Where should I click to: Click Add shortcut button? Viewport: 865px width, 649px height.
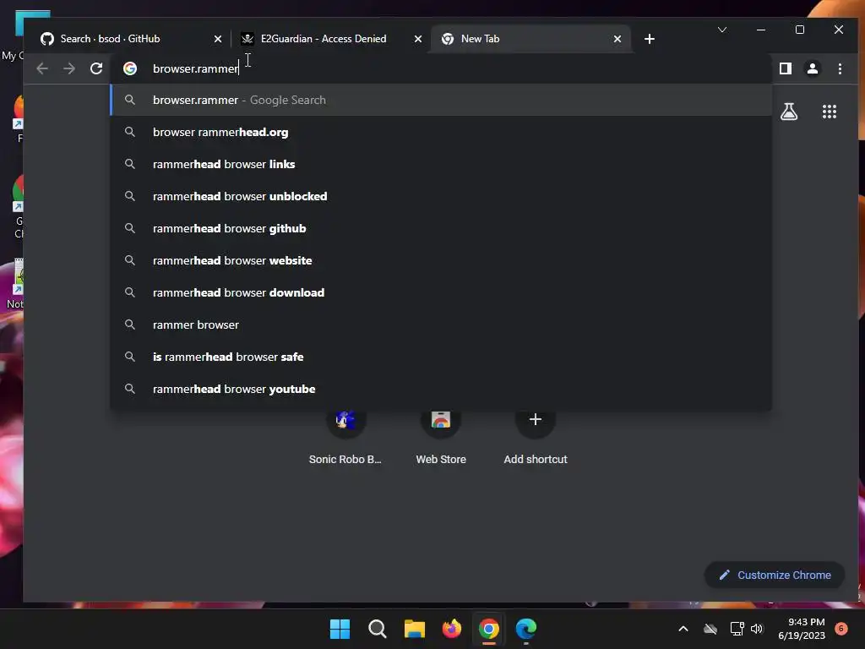(x=535, y=438)
